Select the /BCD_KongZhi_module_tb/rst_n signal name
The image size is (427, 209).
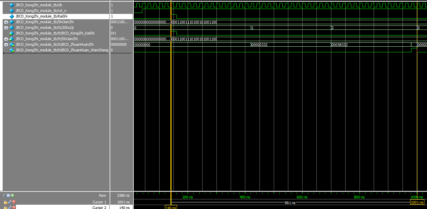tap(41, 11)
